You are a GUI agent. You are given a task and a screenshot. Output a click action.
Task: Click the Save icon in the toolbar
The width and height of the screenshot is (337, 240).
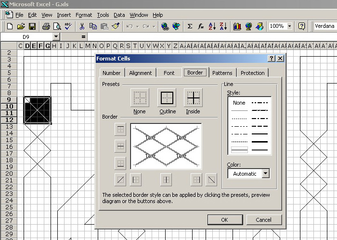coord(32,26)
